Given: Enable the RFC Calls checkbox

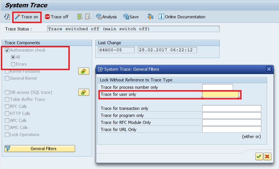Looking at the screenshot, I should (x=7, y=106).
